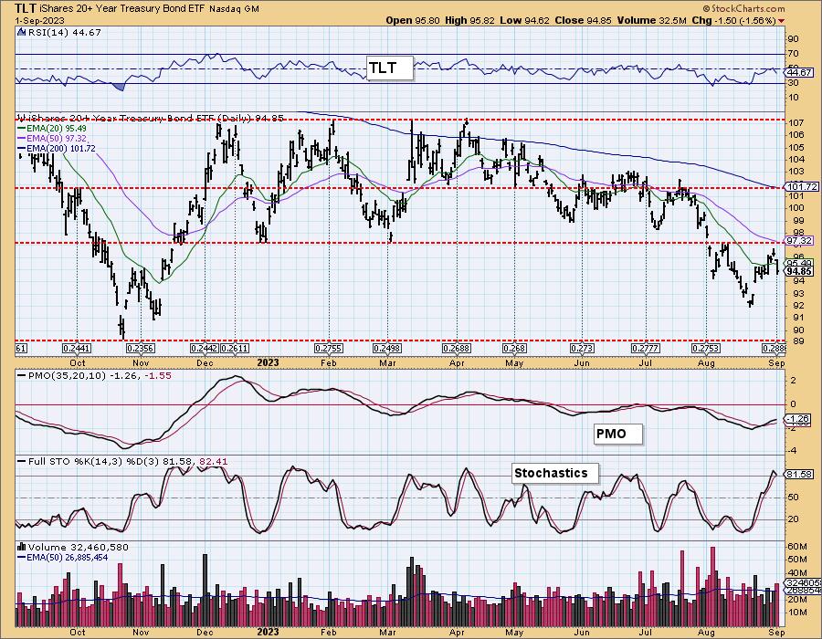The width and height of the screenshot is (822, 639).
Task: Open the ©StockCharts.com link
Action: click(743, 8)
